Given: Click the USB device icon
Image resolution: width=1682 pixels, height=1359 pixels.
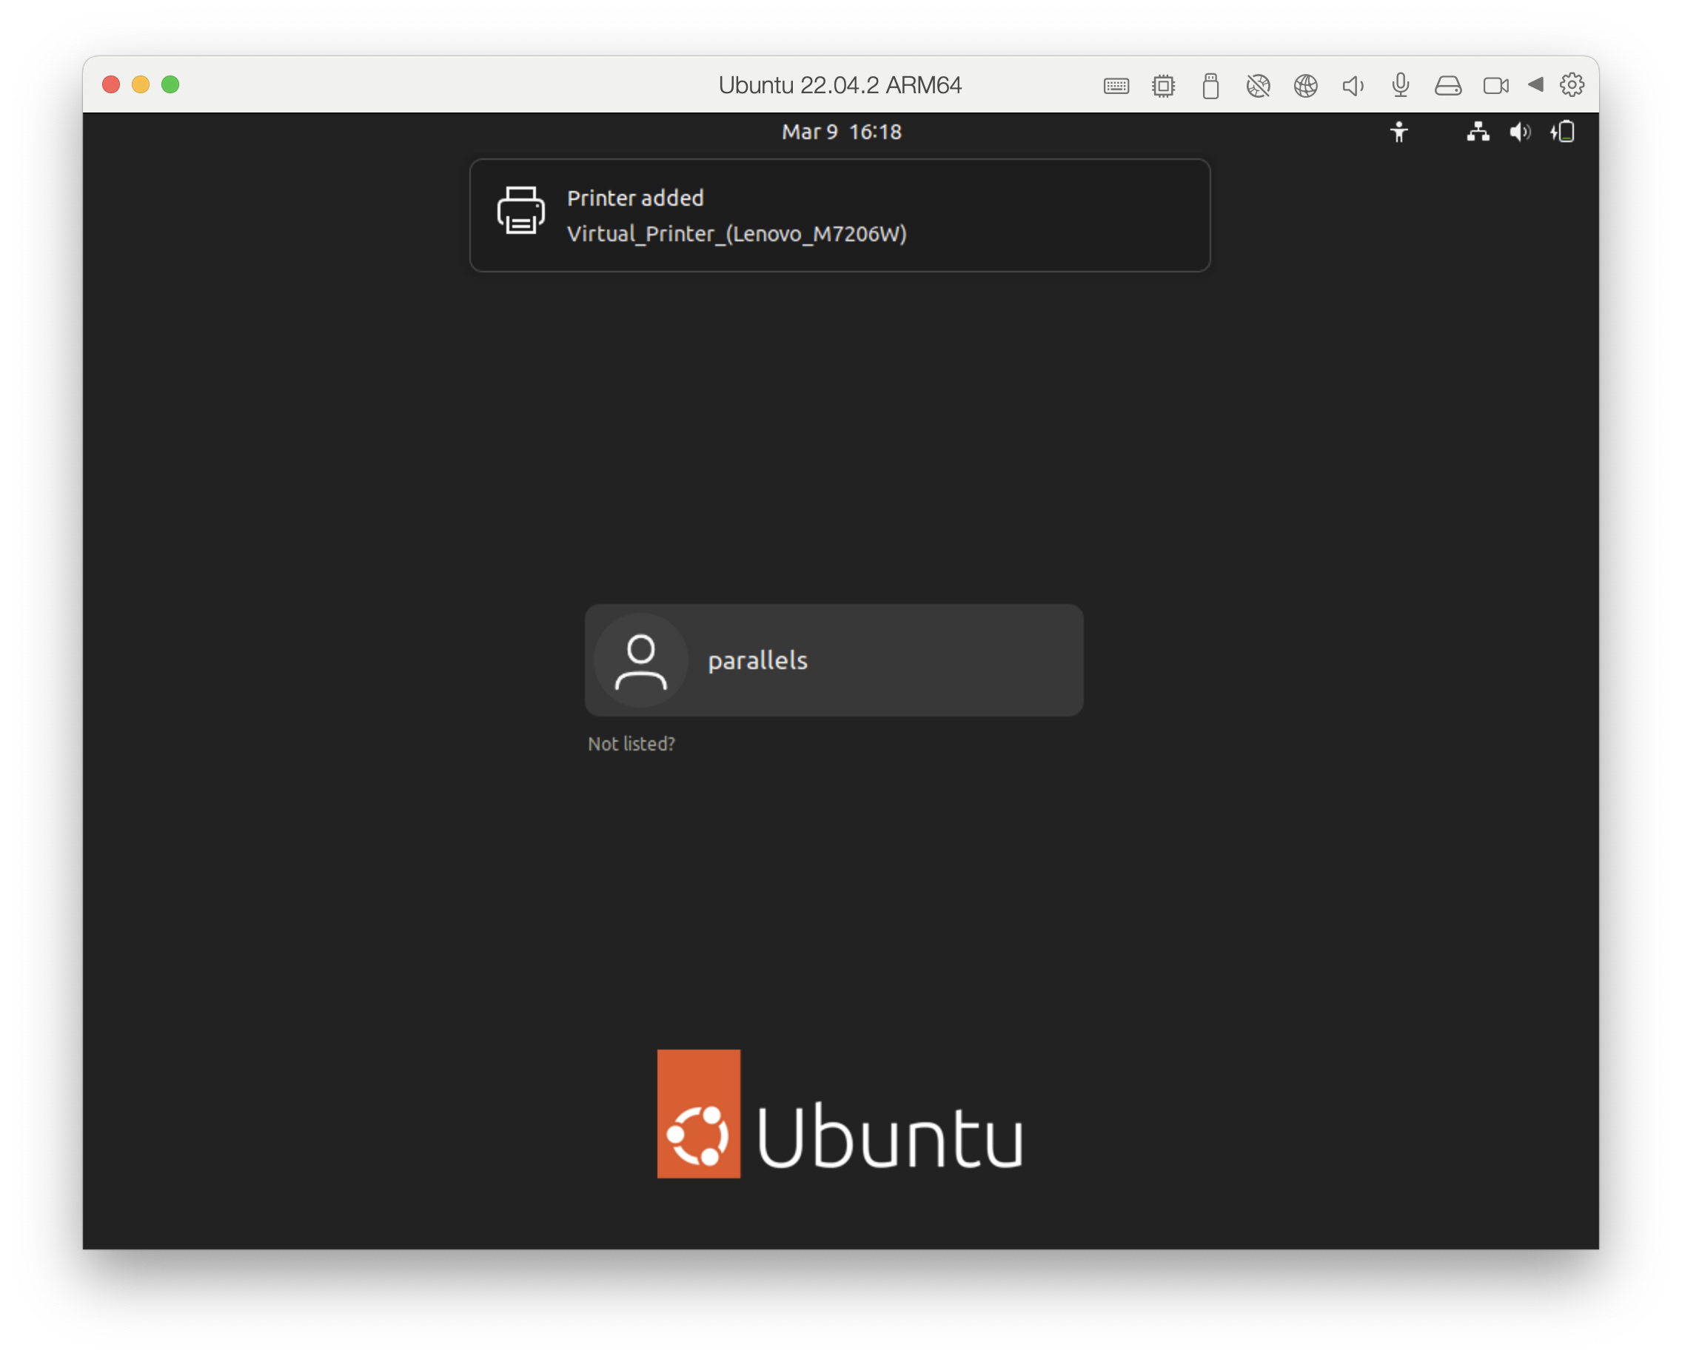Looking at the screenshot, I should (x=1210, y=85).
